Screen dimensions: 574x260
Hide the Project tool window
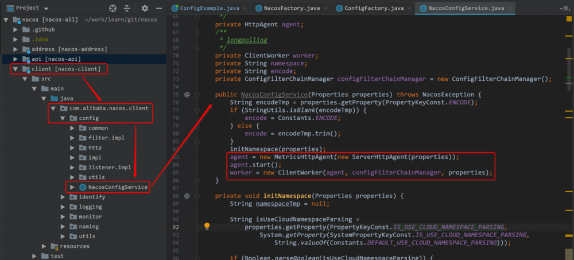159,8
